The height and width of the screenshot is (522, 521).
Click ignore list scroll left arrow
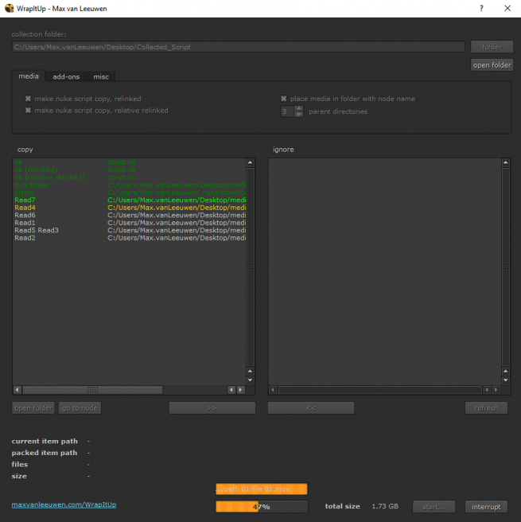click(x=273, y=389)
